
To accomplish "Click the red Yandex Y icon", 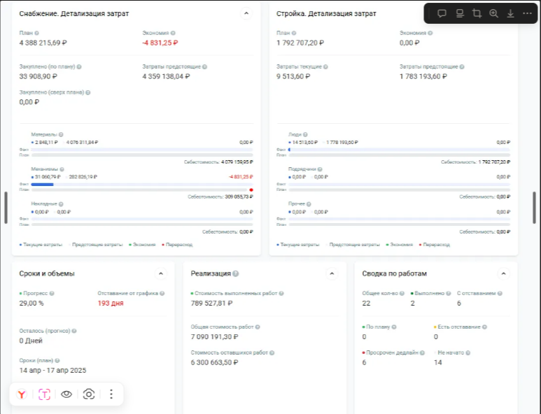I will 22,394.
